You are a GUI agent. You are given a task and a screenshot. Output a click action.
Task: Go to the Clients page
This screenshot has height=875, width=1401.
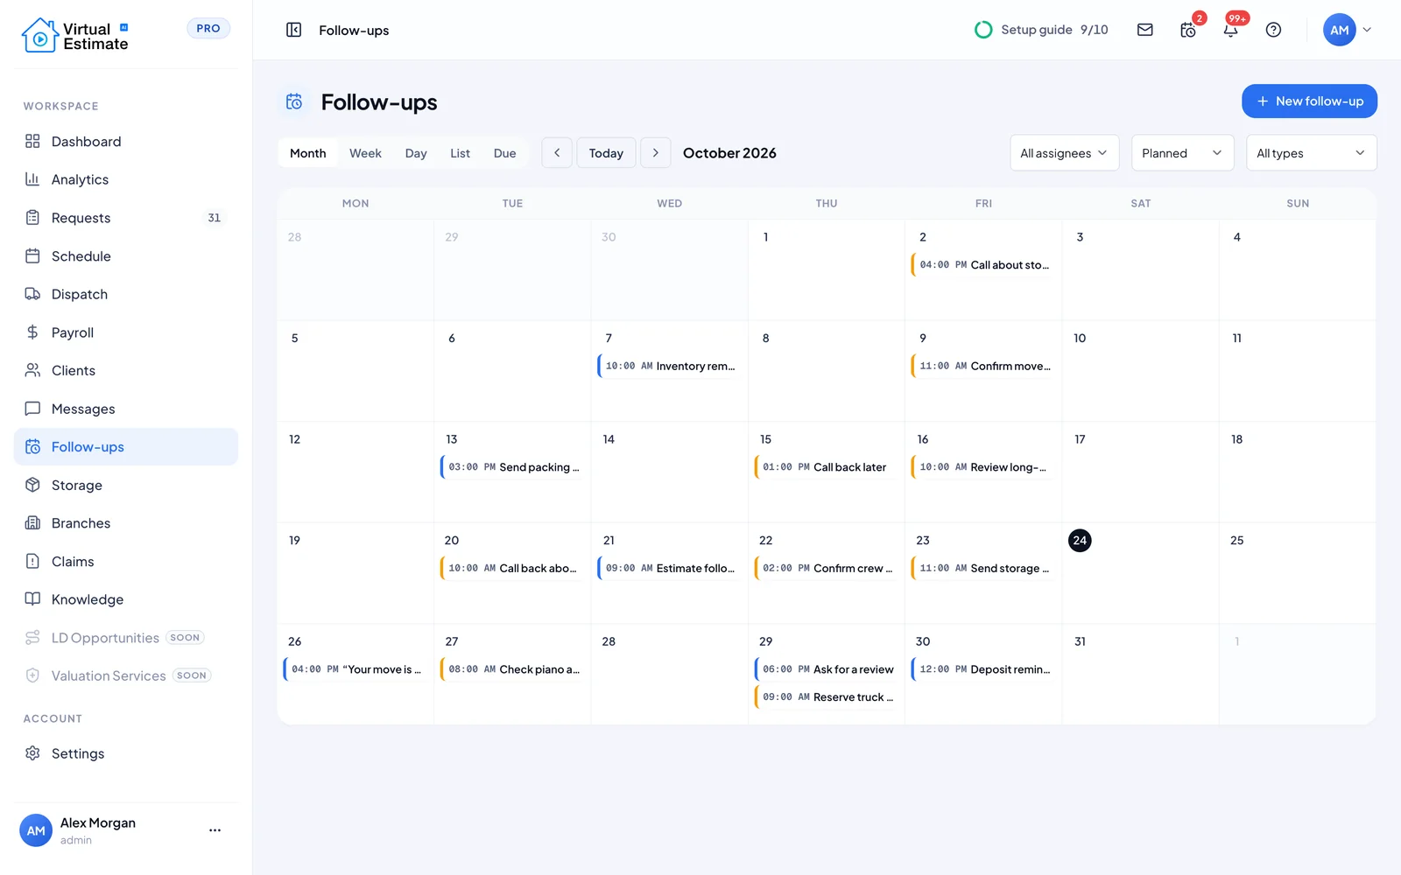126,371
